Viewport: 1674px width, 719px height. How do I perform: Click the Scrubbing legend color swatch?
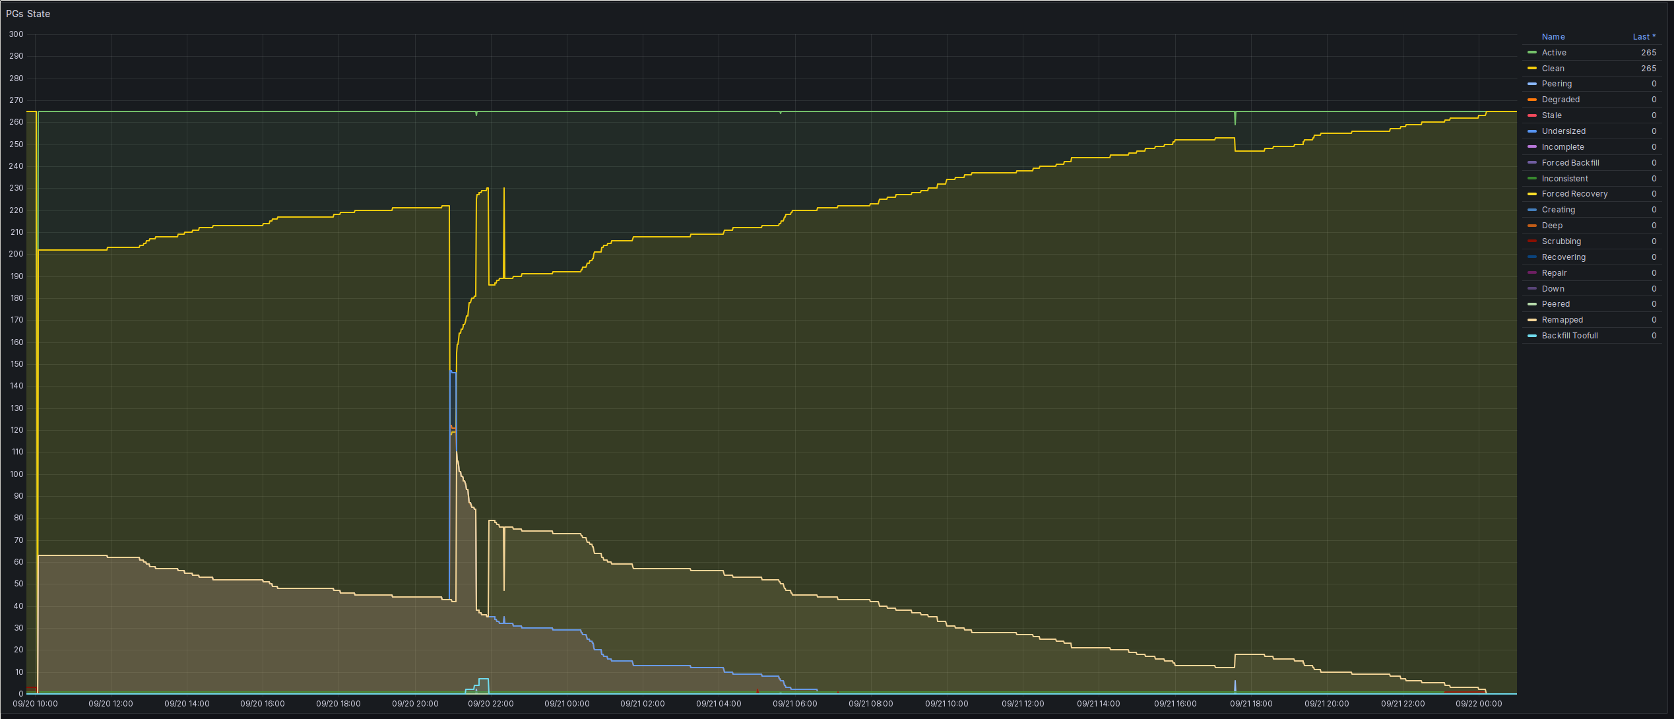pos(1531,241)
